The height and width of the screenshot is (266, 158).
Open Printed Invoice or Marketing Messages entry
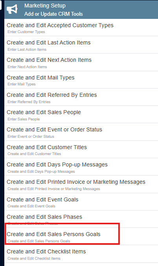click(x=81, y=184)
